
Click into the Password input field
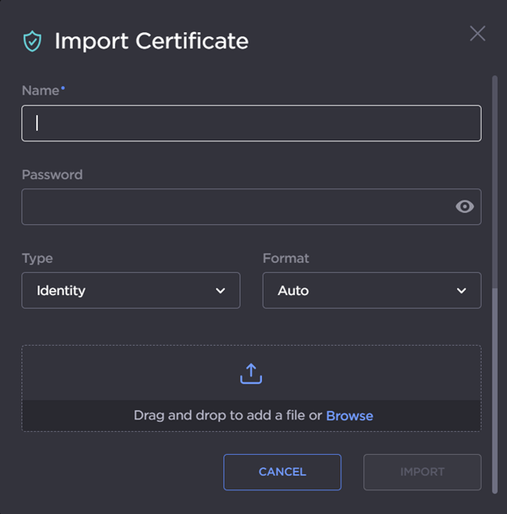pyautogui.click(x=237, y=207)
